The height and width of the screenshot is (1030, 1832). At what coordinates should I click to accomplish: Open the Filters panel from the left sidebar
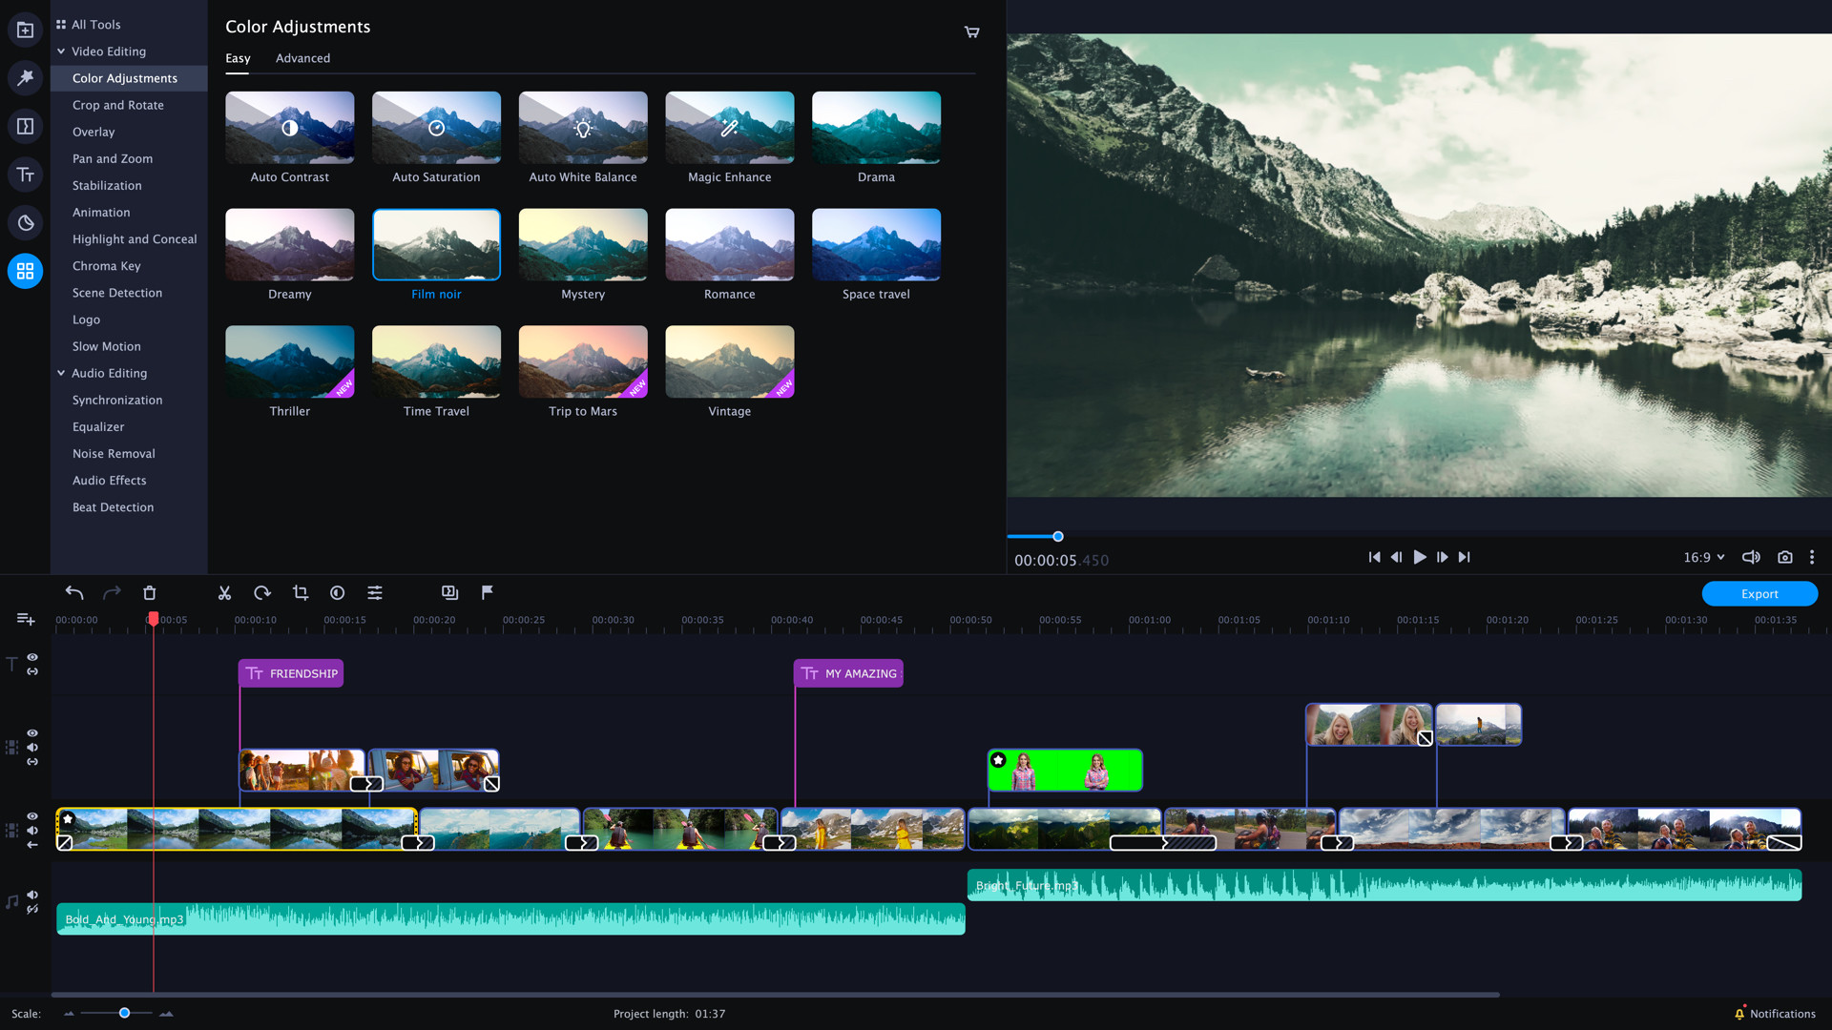pyautogui.click(x=25, y=78)
